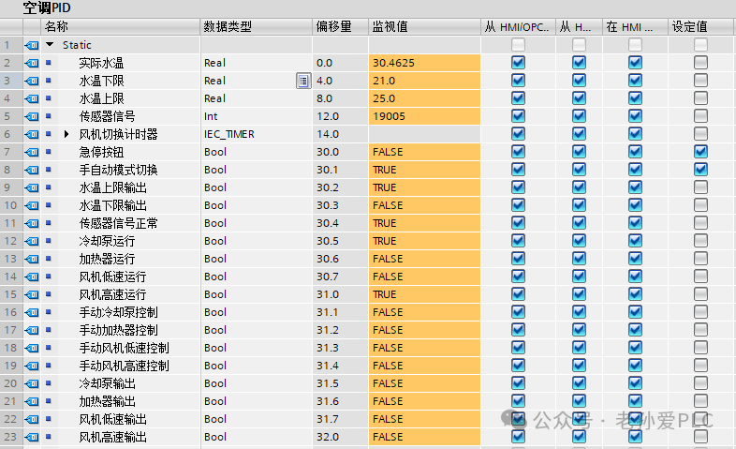Click the tag icon in row 风机切换计时器
The height and width of the screenshot is (449, 736).
click(x=32, y=134)
